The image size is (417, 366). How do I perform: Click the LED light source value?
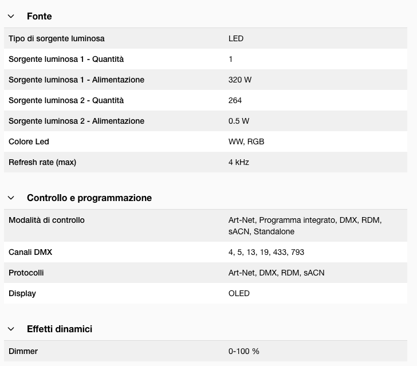[x=235, y=39]
